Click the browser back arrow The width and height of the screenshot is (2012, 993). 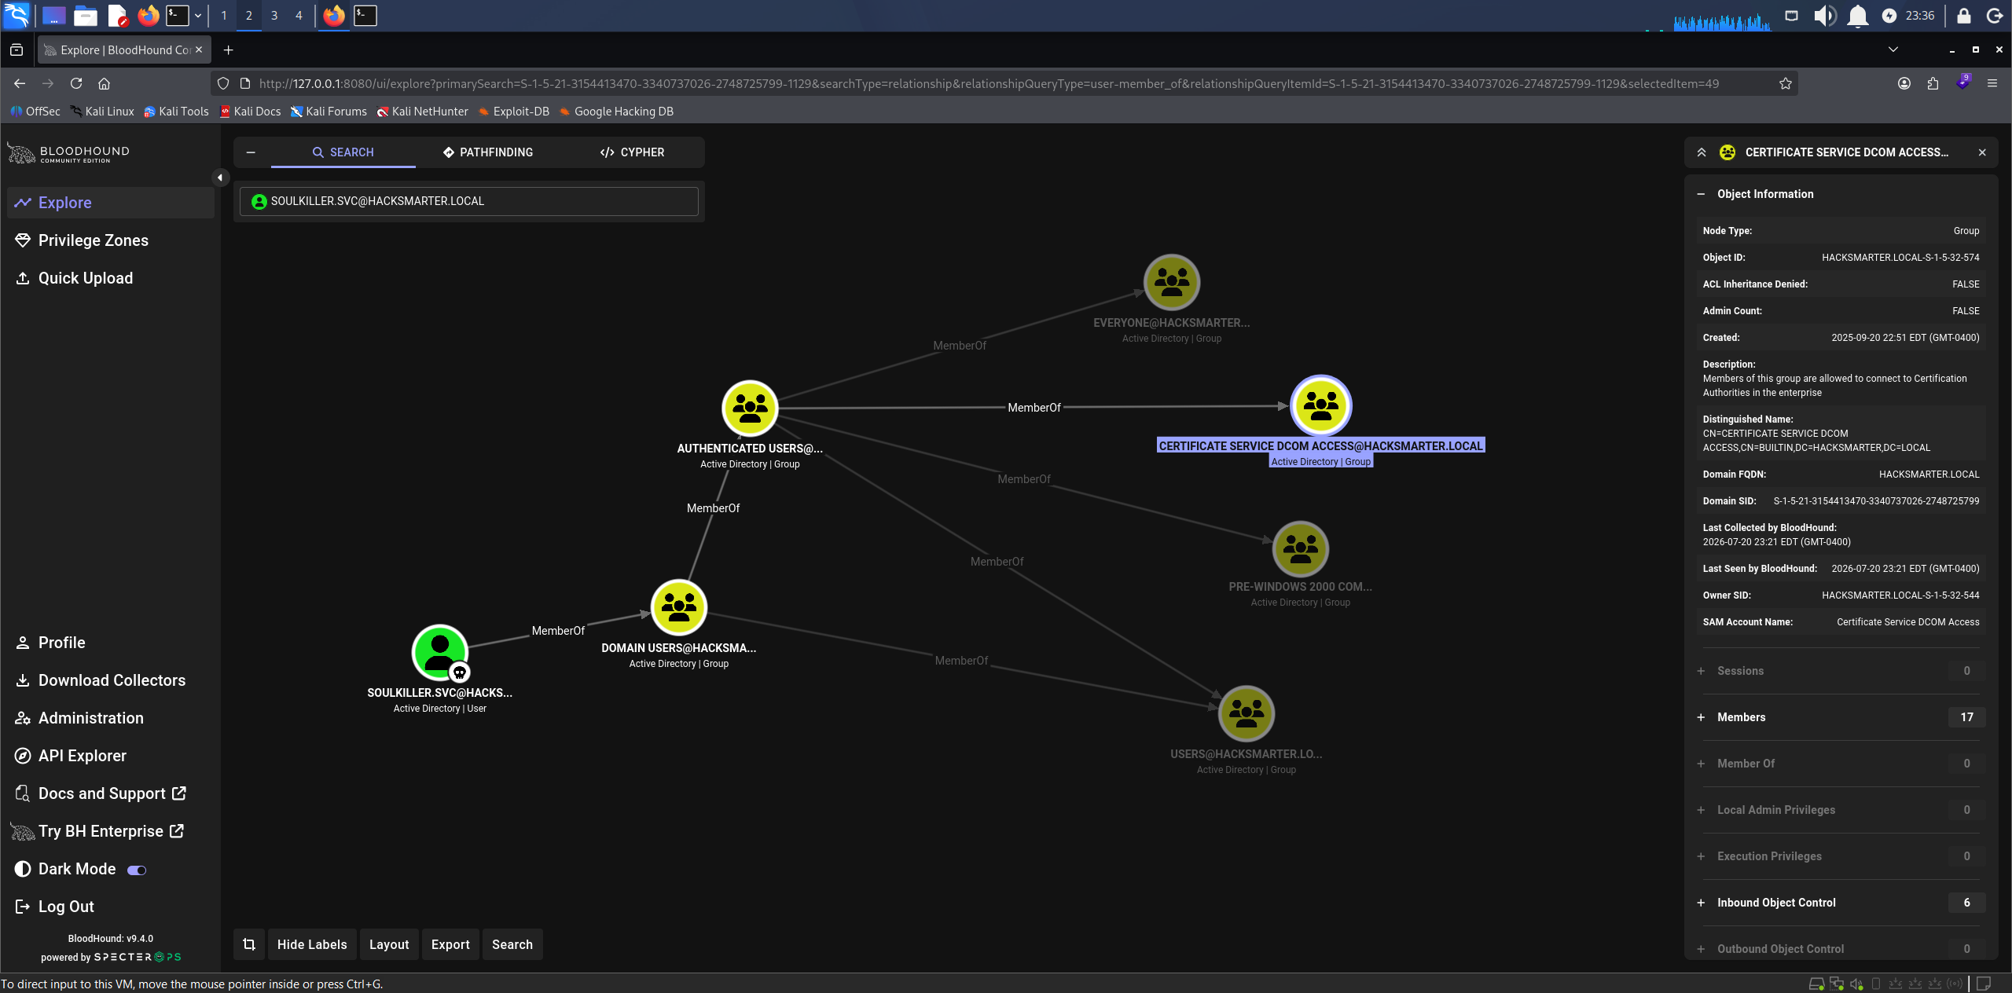pos(20,83)
